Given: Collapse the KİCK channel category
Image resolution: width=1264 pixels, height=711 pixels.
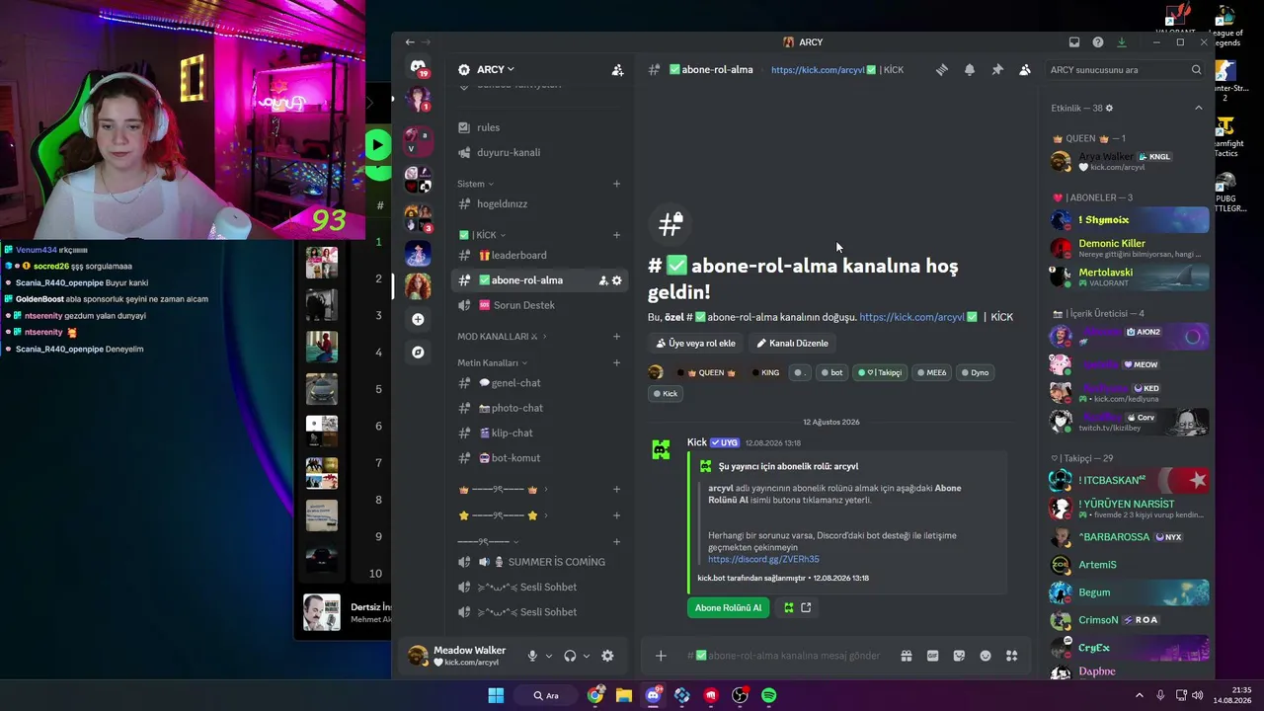Looking at the screenshot, I should coord(482,235).
